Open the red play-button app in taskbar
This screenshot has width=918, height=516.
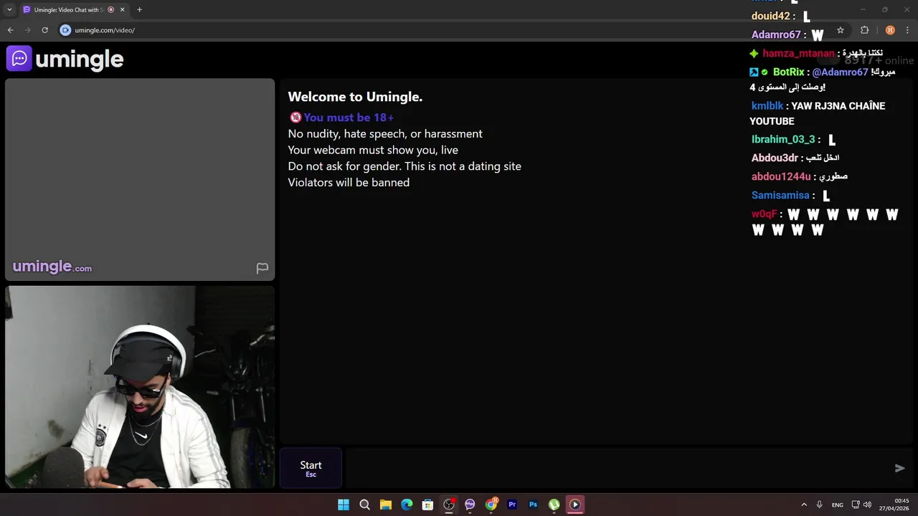(575, 505)
